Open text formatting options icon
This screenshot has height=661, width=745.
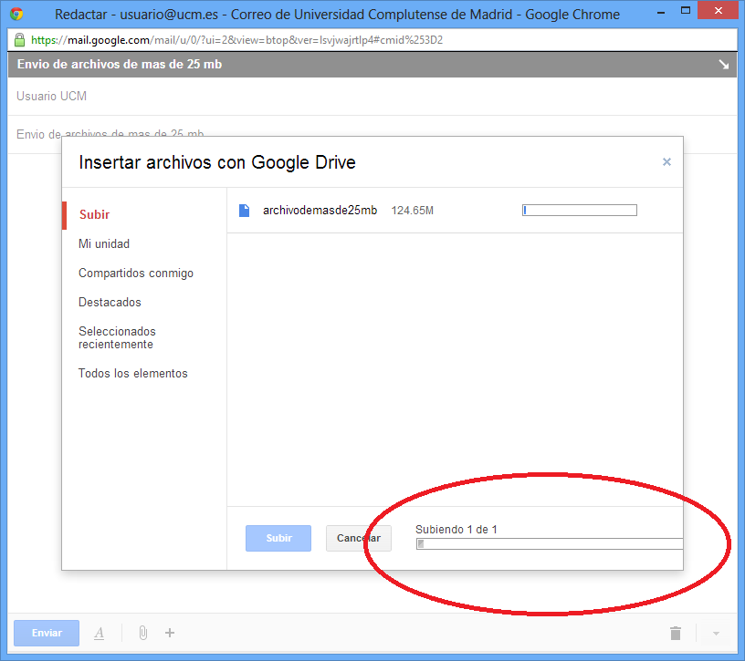point(99,633)
